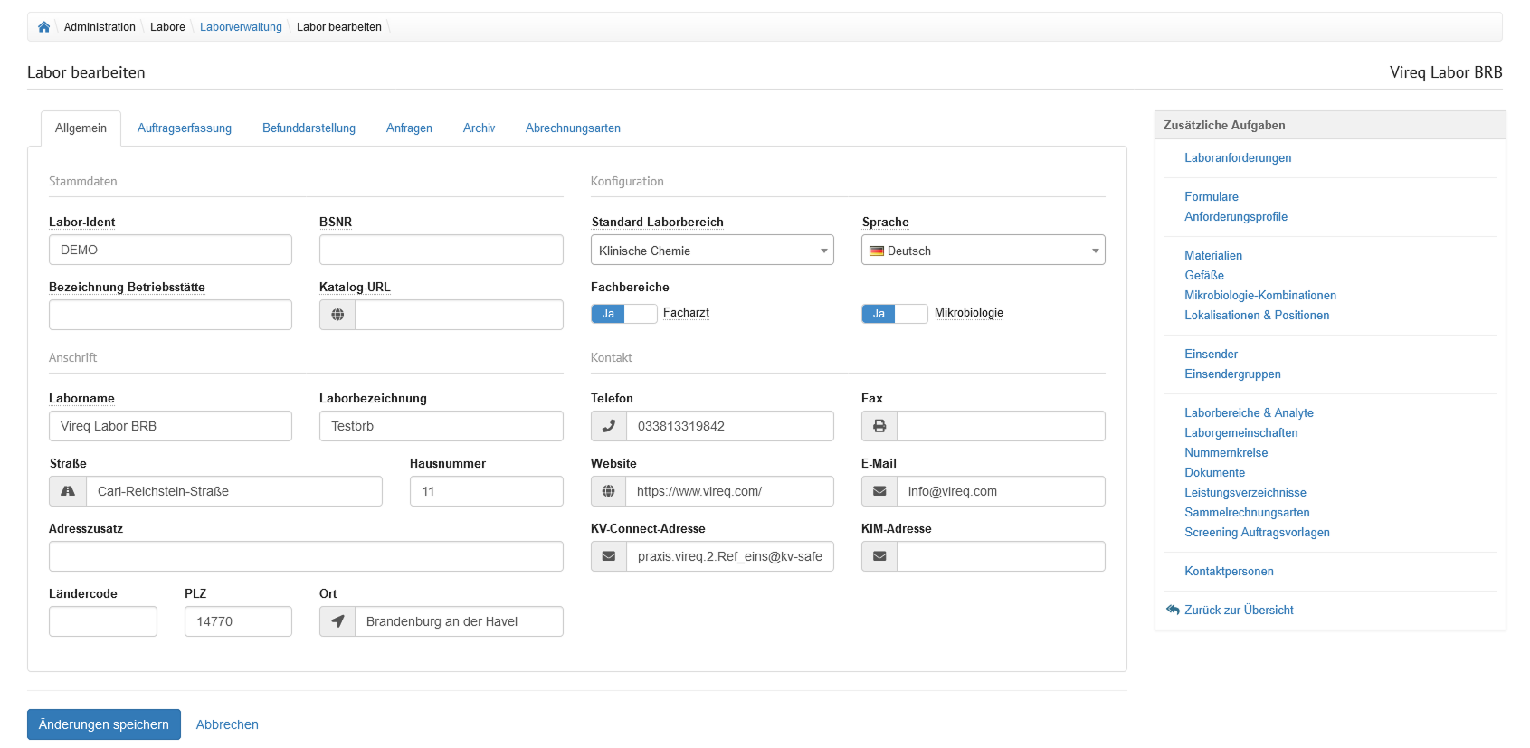Go back via Zurück zur Übersicht

pos(1238,611)
